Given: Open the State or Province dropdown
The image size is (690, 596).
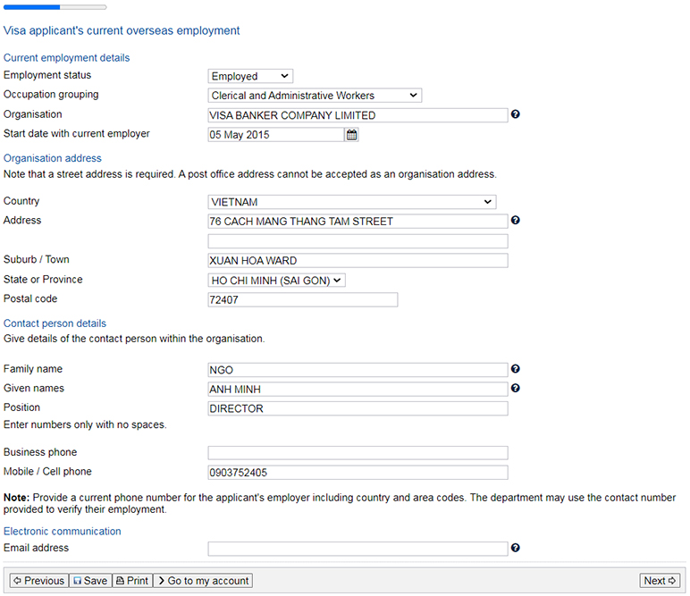Looking at the screenshot, I should (x=276, y=281).
